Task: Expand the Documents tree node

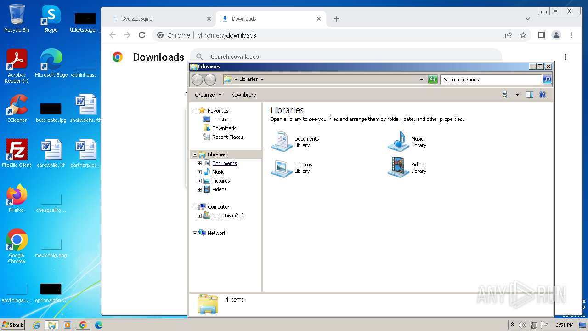Action: pyautogui.click(x=199, y=163)
